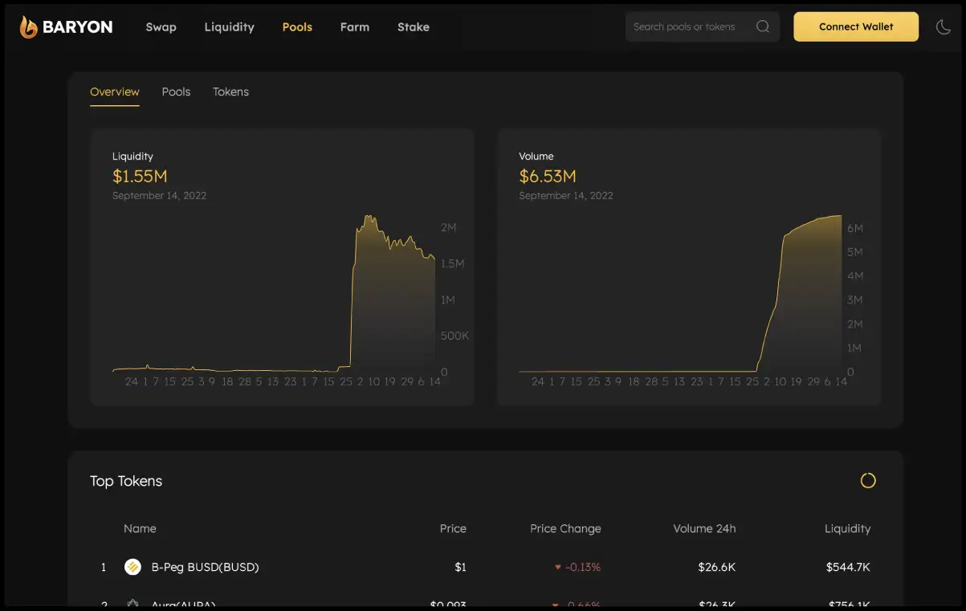The height and width of the screenshot is (611, 966).
Task: Click the Top Tokens refresh circle icon
Action: (x=868, y=481)
